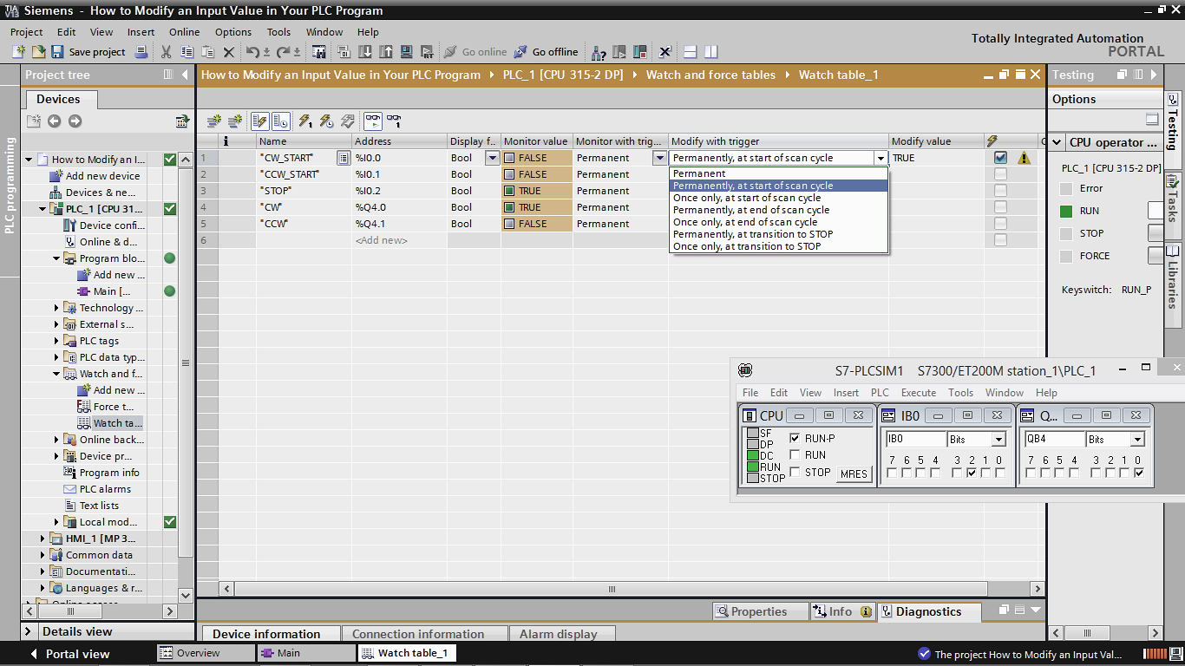1185x666 pixels.
Task: Expand the Details view panel
Action: coord(29,631)
